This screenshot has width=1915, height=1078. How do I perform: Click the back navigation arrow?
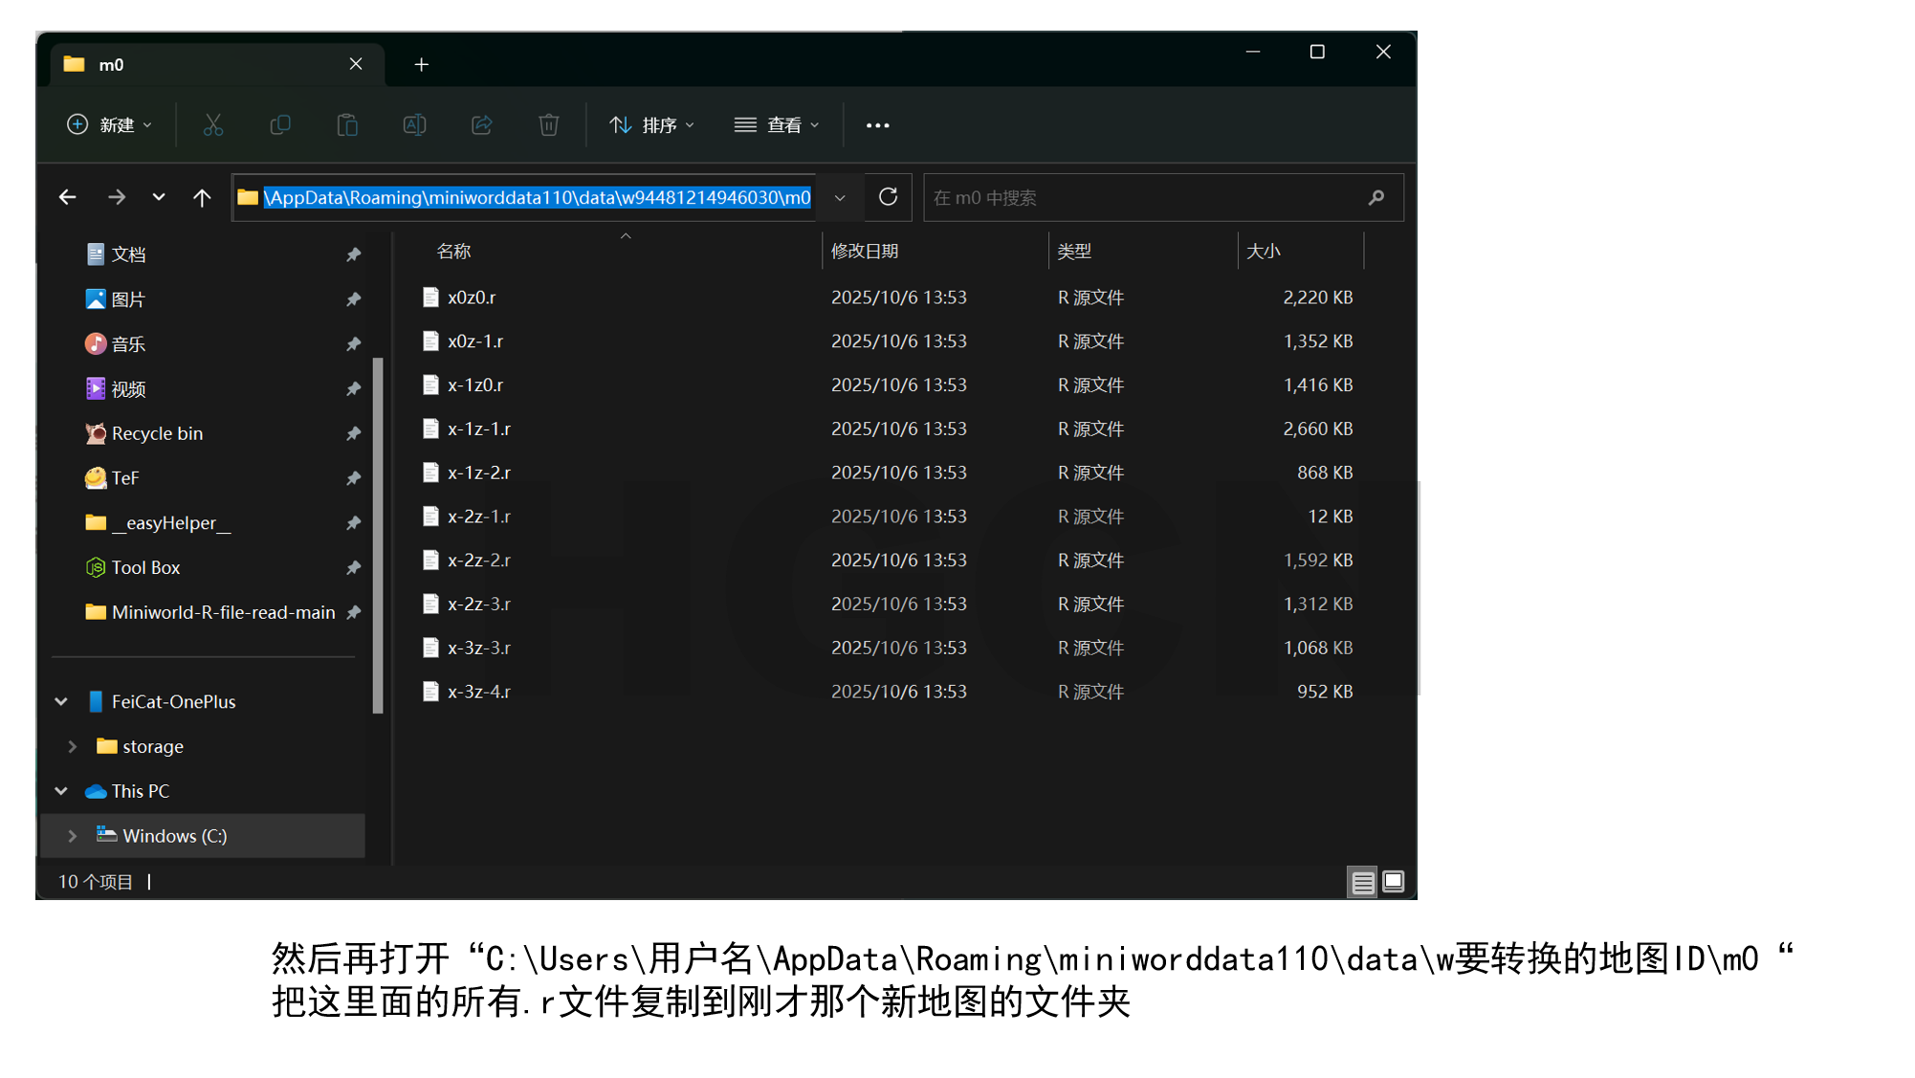[x=67, y=197]
